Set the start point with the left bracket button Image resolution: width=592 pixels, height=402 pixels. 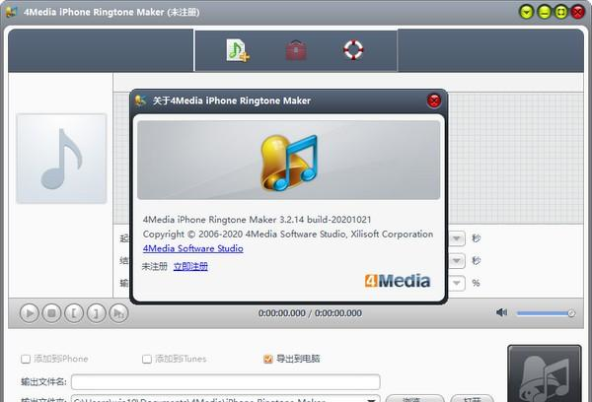74,313
